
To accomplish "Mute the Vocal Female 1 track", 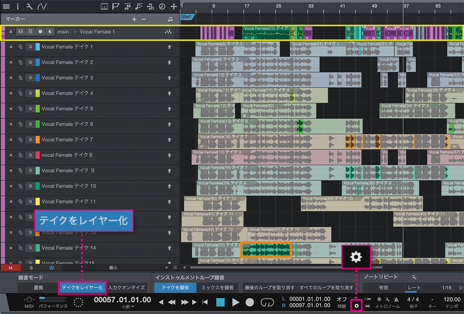I will [x=20, y=32].
